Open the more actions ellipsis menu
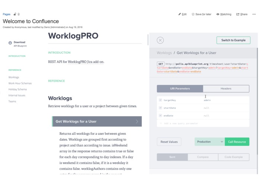Screen dimensions: 259x184 [x=254, y=15]
